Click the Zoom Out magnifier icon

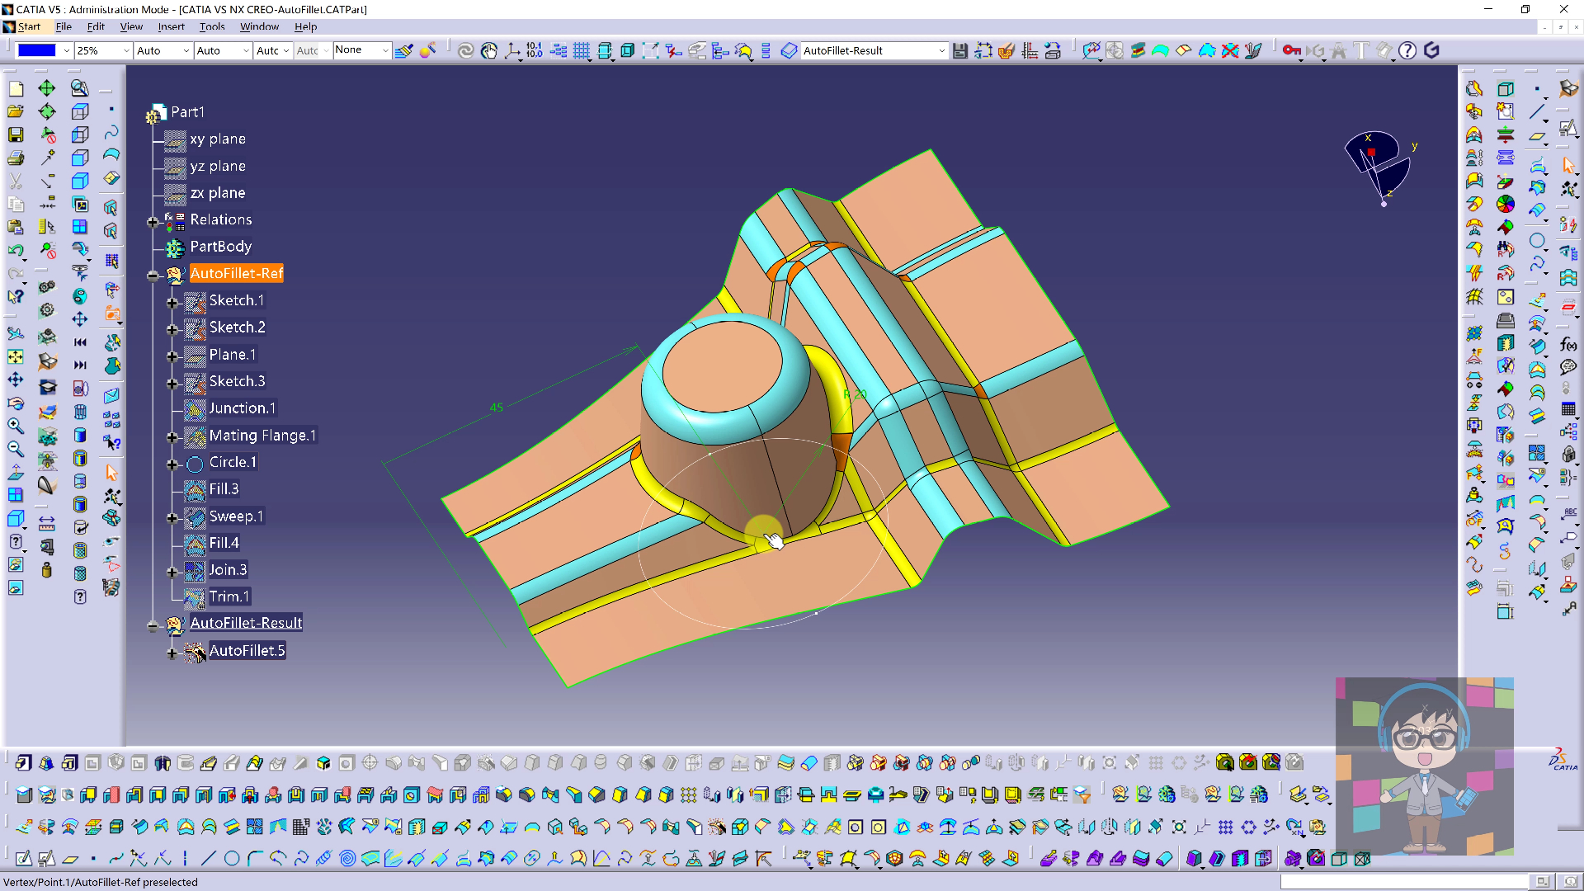[x=16, y=449]
